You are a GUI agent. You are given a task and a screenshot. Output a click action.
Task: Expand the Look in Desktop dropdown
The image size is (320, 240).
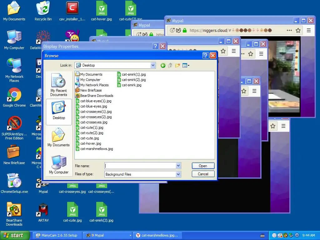(x=153, y=65)
